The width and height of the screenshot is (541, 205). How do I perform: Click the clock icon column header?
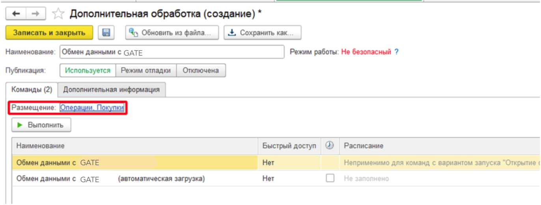pos(330,145)
